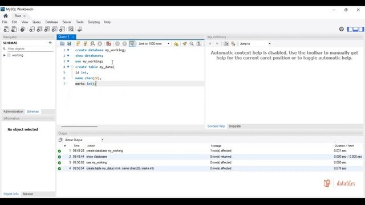
Task: Toggle the bottom output panel visibility
Action: point(355,29)
